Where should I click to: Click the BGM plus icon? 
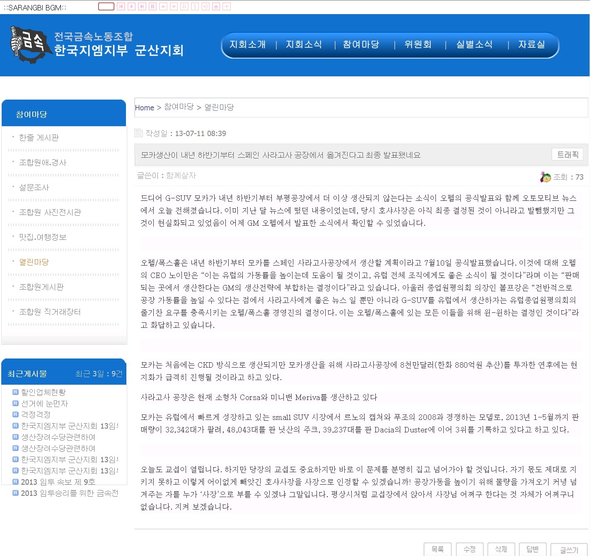(227, 6)
